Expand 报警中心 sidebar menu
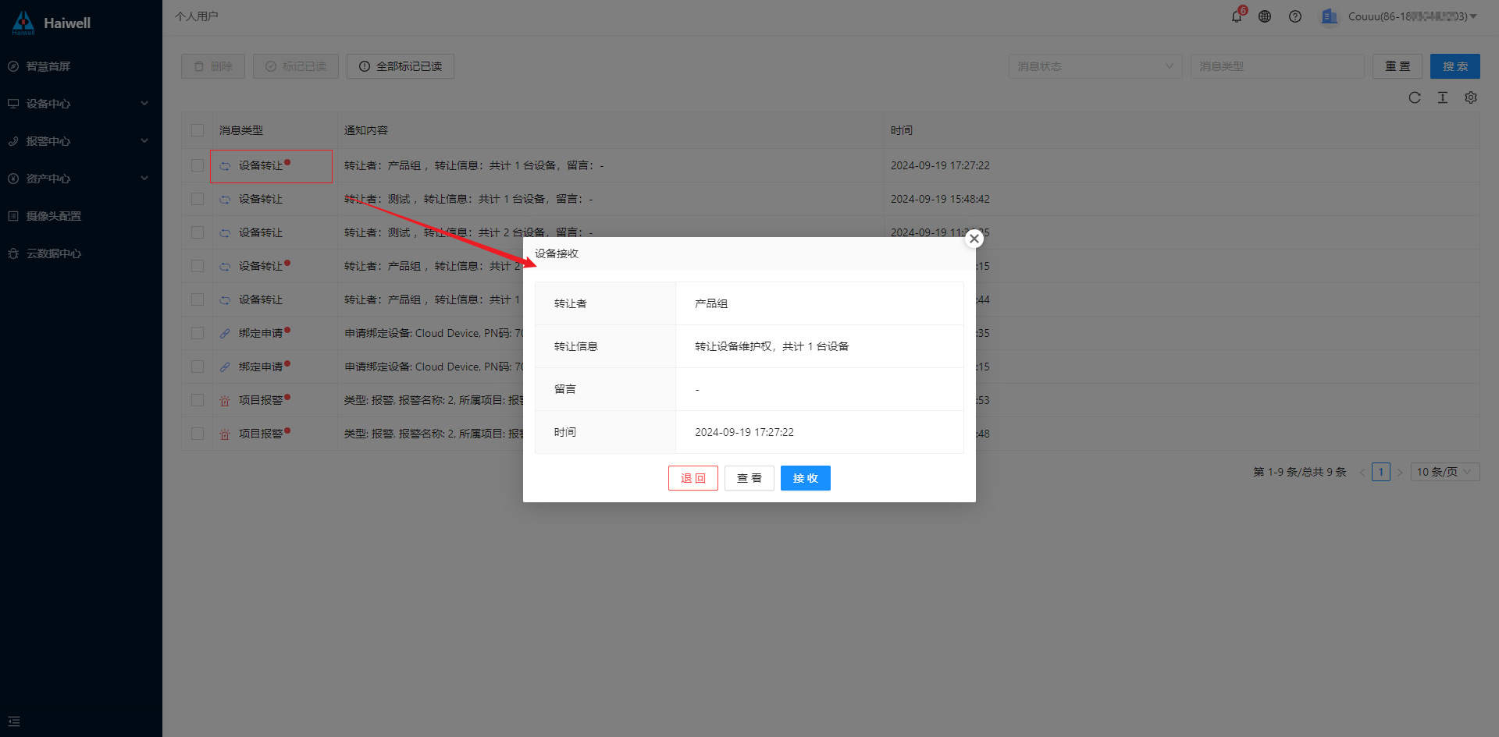Screen dimensions: 1499x737 tap(81, 141)
